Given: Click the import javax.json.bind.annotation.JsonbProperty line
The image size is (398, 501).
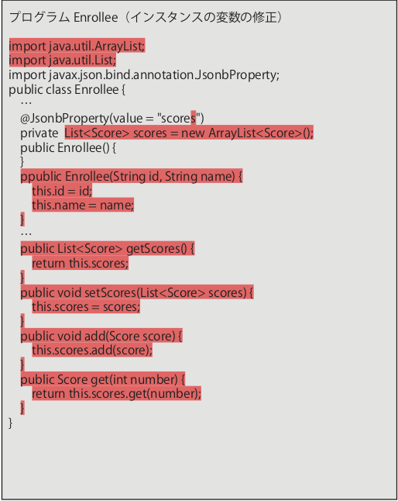Looking at the screenshot, I should pyautogui.click(x=144, y=74).
